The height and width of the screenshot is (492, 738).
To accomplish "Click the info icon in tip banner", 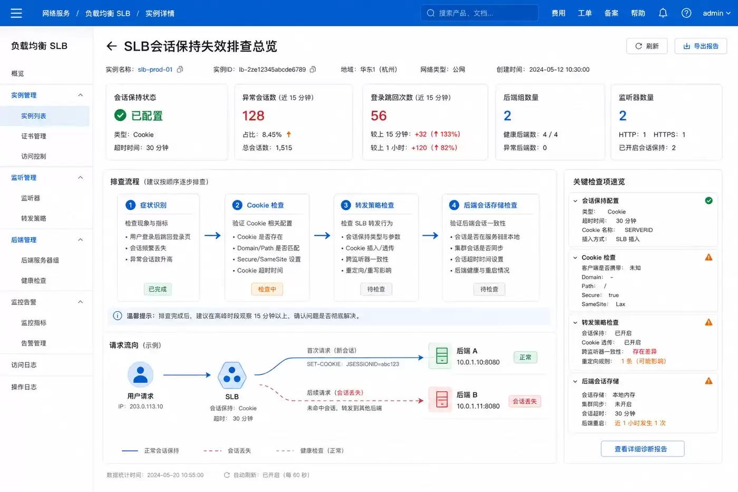I will click(118, 316).
